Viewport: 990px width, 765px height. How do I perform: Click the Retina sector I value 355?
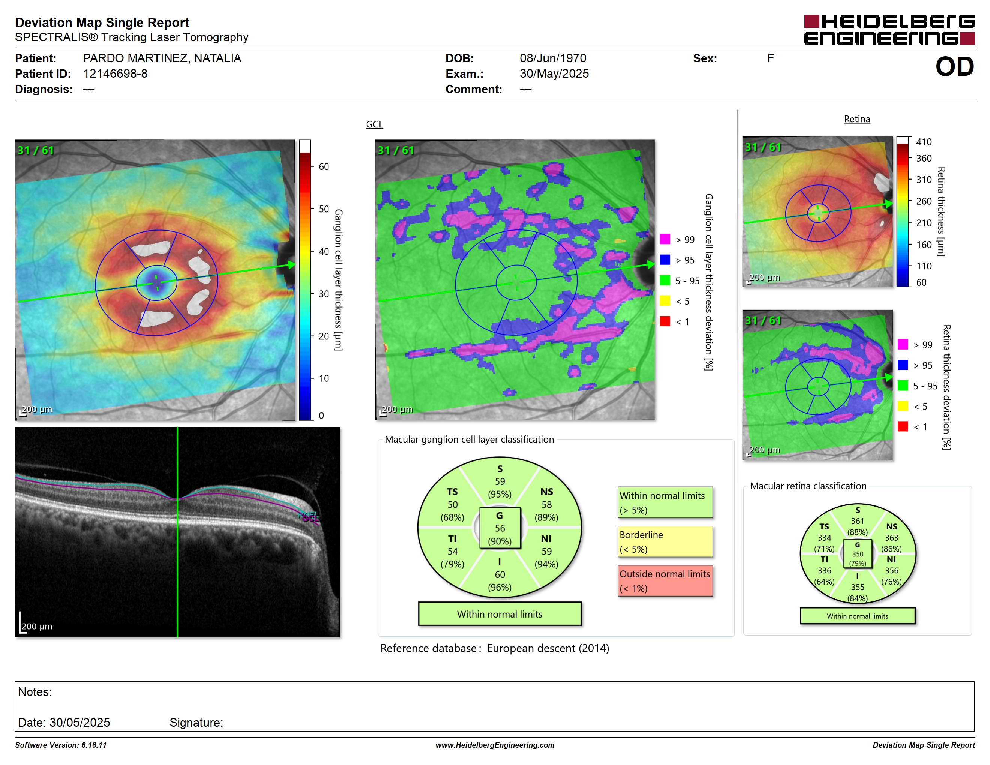click(857, 587)
